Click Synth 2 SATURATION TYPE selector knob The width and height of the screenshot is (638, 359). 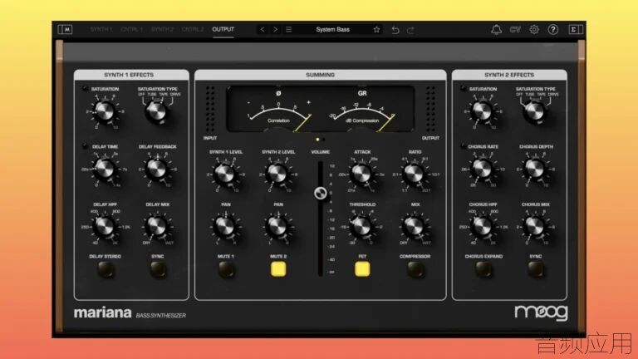coord(535,111)
